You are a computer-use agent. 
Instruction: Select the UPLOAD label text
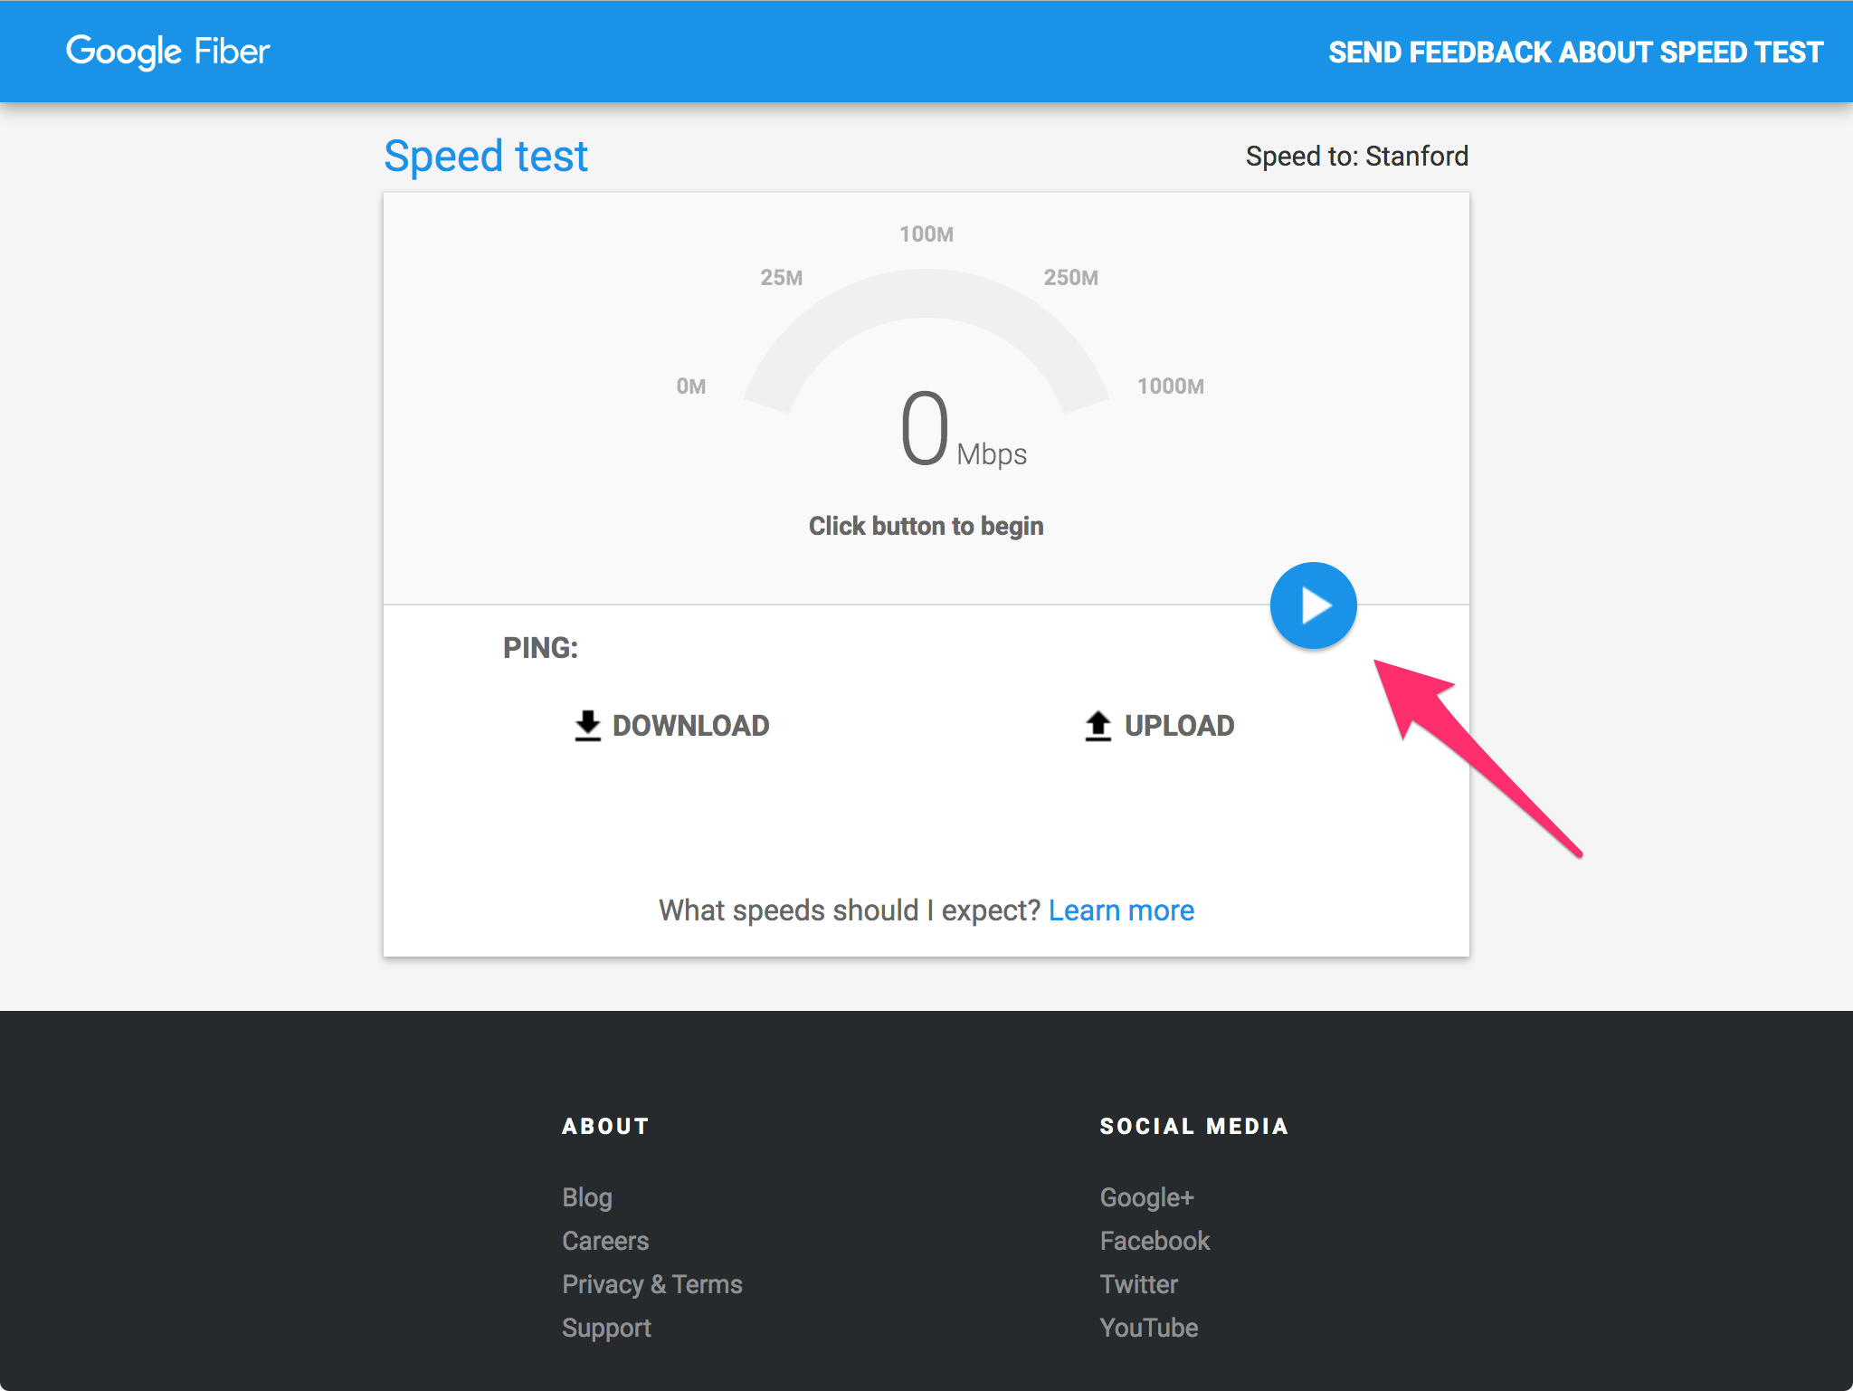1179,726
